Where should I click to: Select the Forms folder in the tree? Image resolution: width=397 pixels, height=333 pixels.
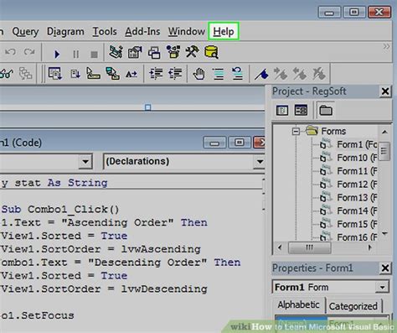click(333, 131)
